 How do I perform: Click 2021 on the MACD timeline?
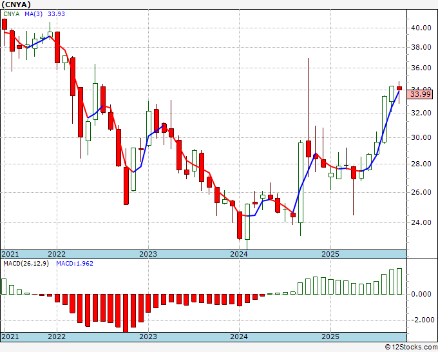click(x=10, y=337)
